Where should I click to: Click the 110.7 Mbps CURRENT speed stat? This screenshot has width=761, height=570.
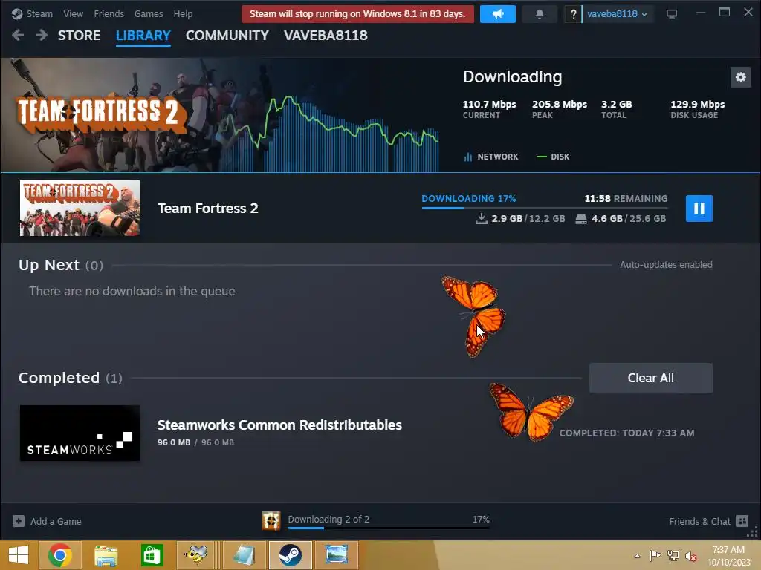point(489,109)
